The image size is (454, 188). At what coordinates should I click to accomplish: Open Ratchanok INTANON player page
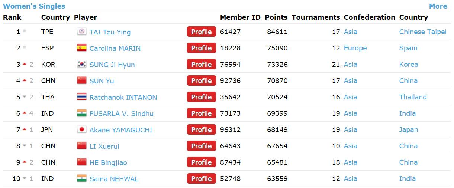(123, 97)
